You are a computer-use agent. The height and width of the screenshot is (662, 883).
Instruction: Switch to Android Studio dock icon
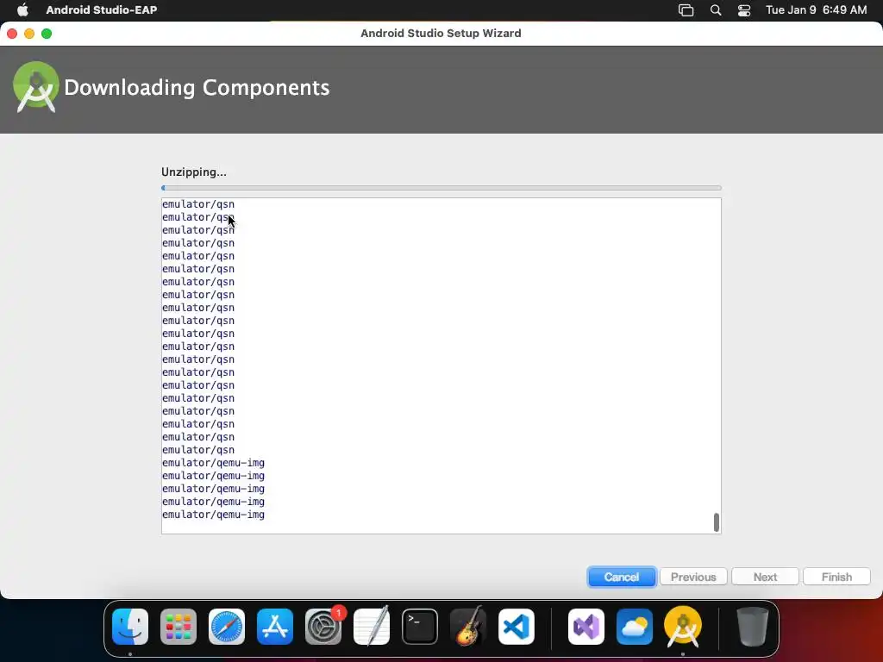tap(683, 627)
